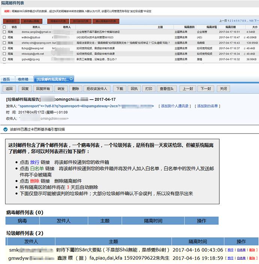Open the 放行邮件列表 red tab button
This screenshot has height=264, width=259.
[x=81, y=21]
